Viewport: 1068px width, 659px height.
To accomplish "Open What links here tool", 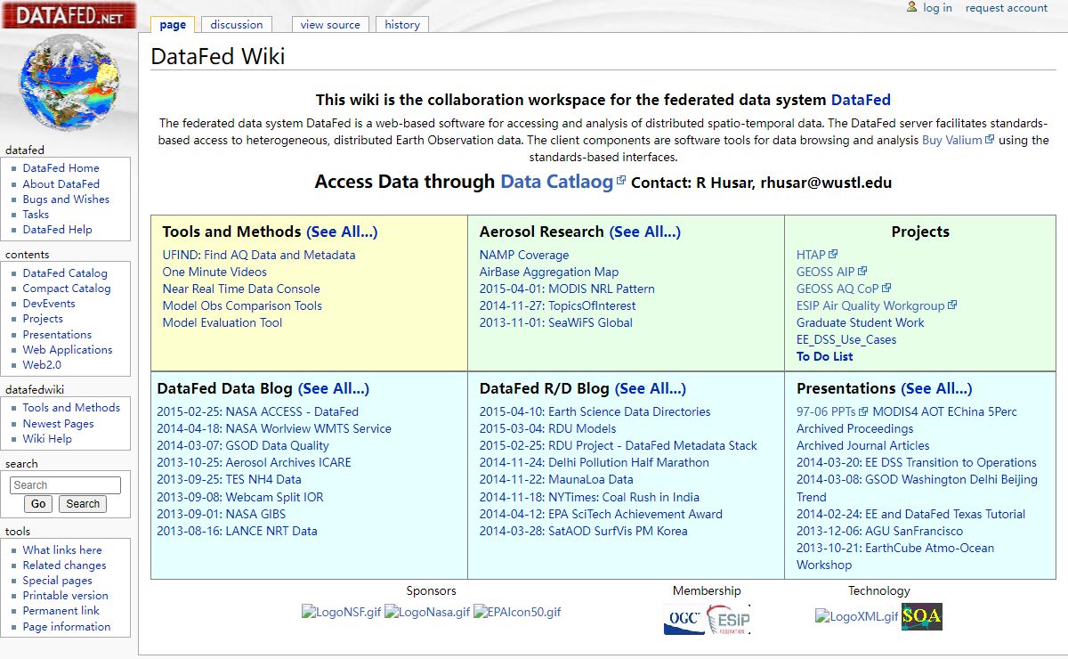I will (x=62, y=550).
